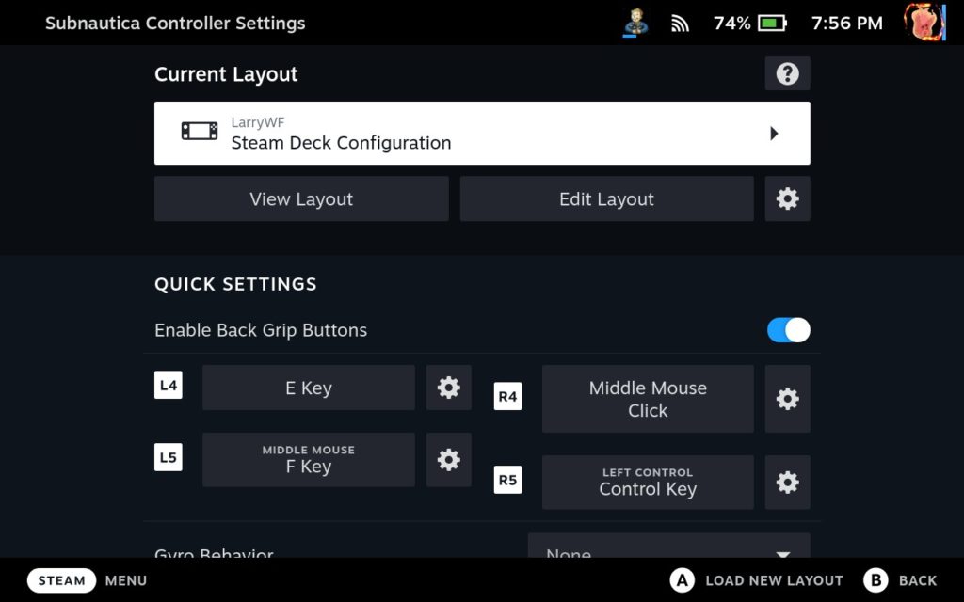Click the A button glyph in footer
The width and height of the screenshot is (964, 602).
pos(682,580)
